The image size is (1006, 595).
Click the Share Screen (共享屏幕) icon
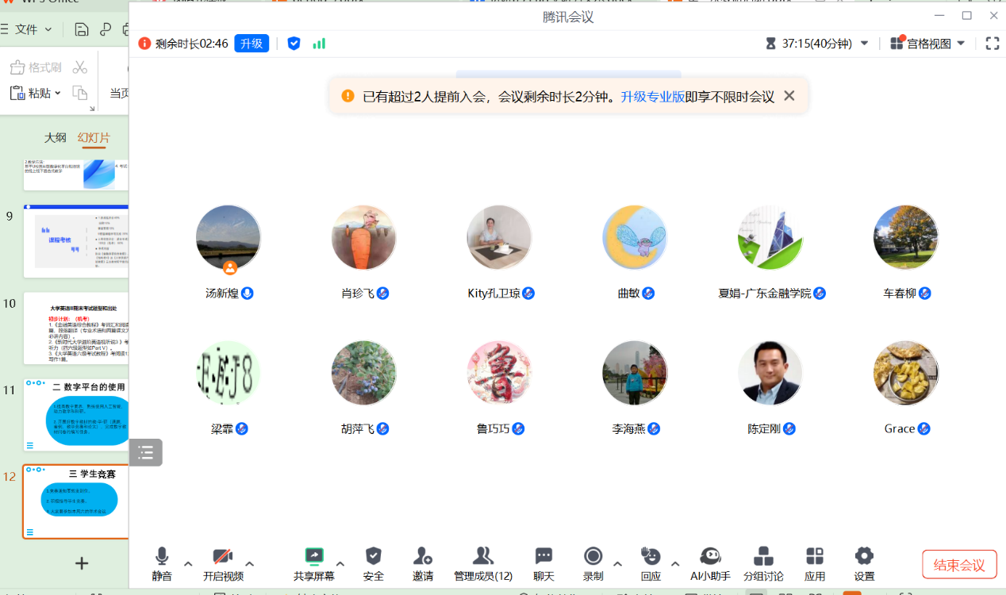pos(314,557)
